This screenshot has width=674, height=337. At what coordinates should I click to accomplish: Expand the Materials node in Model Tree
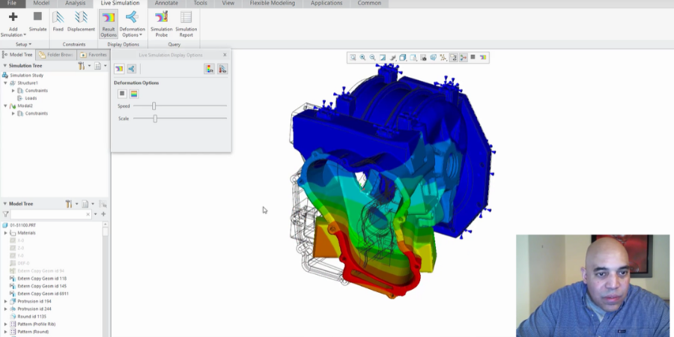click(6, 233)
